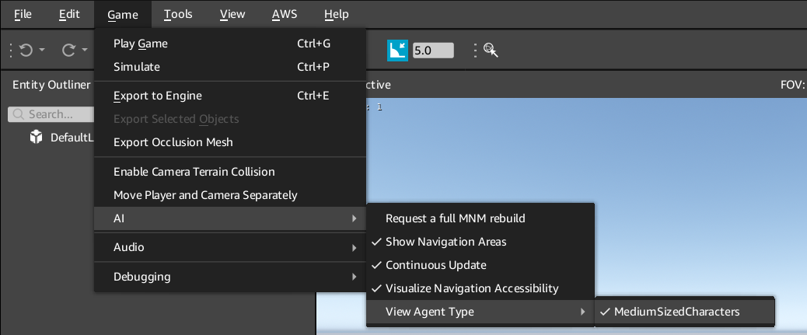Click the Entity Outliner panel title
807x335 pixels.
pos(51,85)
